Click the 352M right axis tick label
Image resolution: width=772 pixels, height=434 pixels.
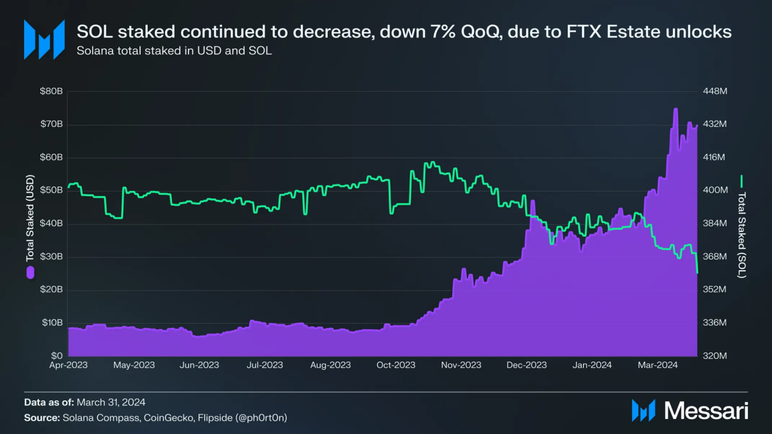click(x=715, y=290)
